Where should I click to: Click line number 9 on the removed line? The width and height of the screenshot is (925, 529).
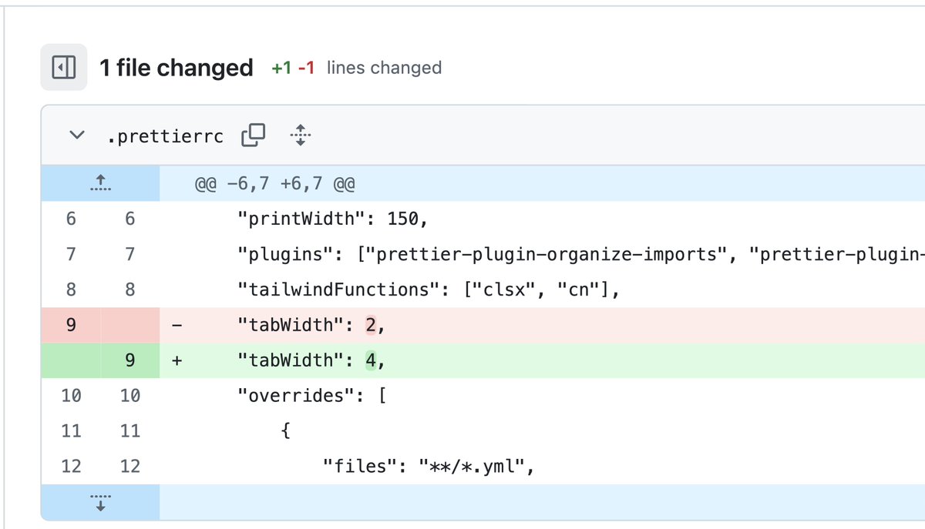point(70,324)
